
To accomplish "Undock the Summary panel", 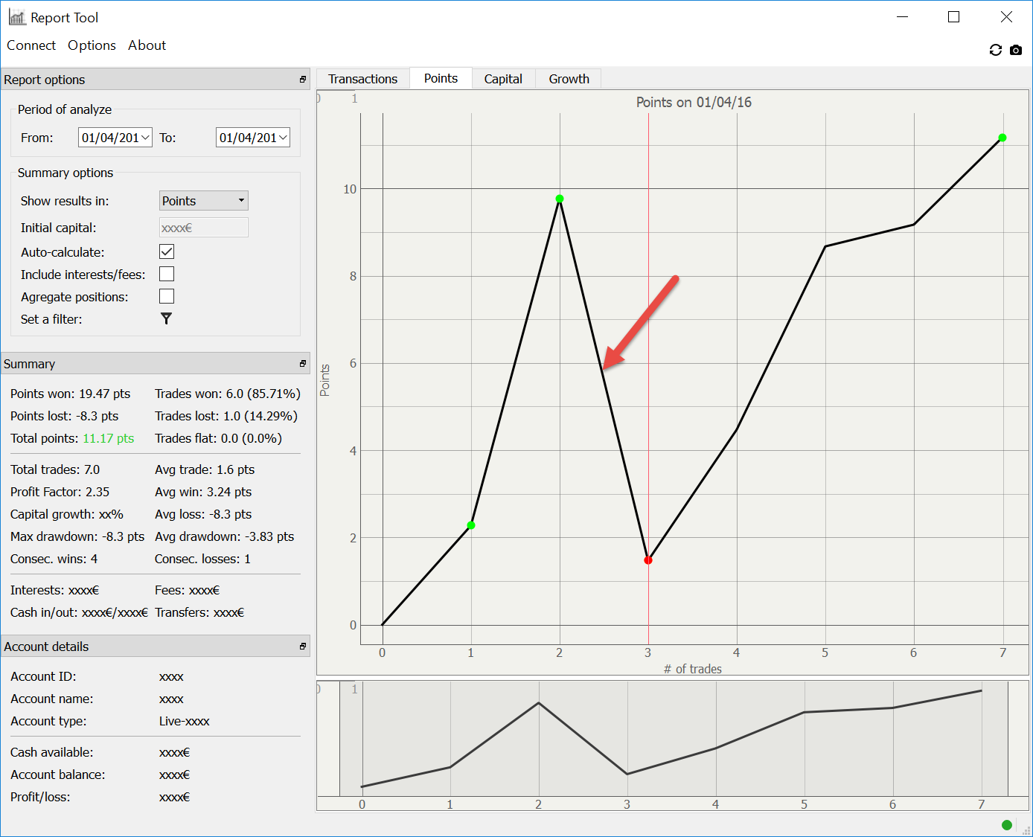I will pyautogui.click(x=303, y=364).
